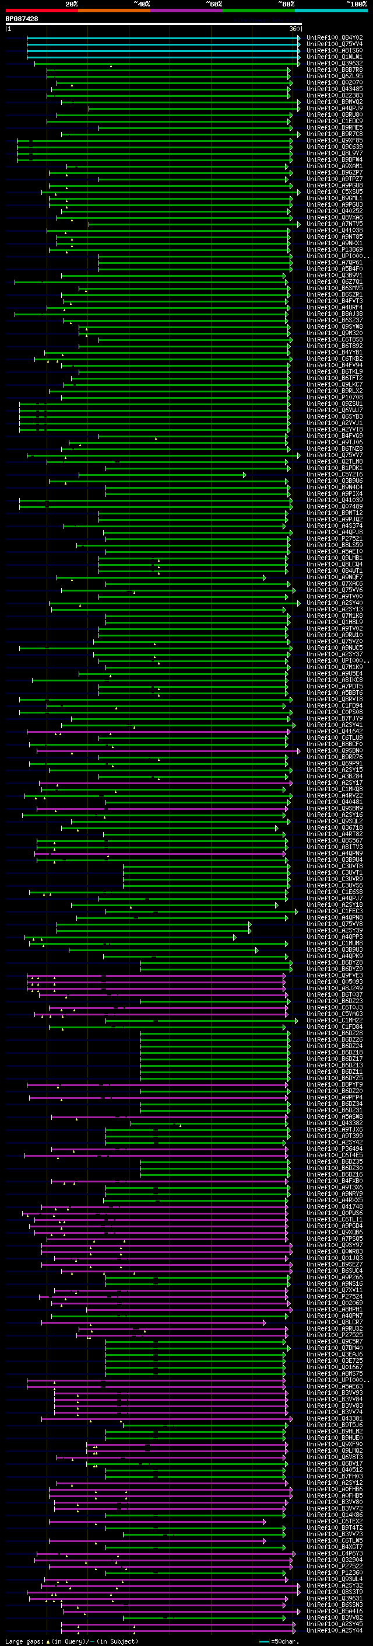The width and height of the screenshot is (373, 1646).
Task: Pick the UniRef100_Q9SBN0 label
Action: (334, 750)
